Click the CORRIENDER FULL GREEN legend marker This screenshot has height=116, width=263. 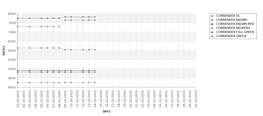(212, 32)
